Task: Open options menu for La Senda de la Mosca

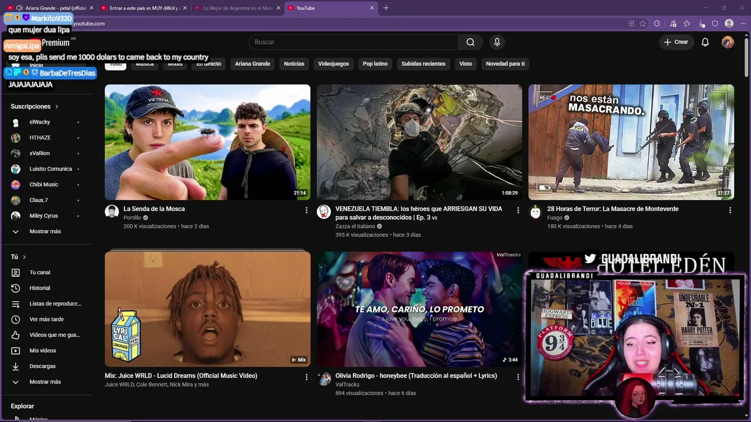Action: pyautogui.click(x=306, y=210)
